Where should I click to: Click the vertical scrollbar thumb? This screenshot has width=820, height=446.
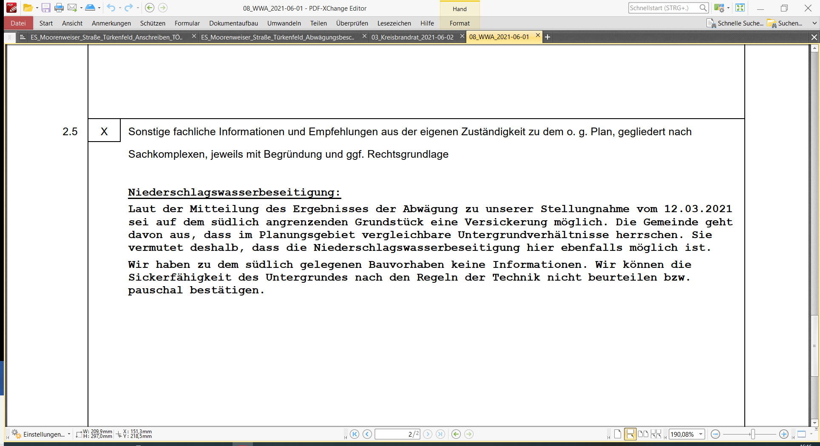tap(814, 346)
